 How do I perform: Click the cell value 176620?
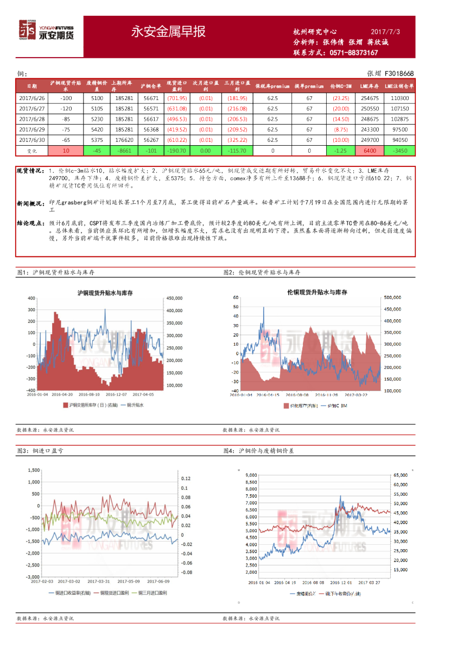pyautogui.click(x=124, y=140)
